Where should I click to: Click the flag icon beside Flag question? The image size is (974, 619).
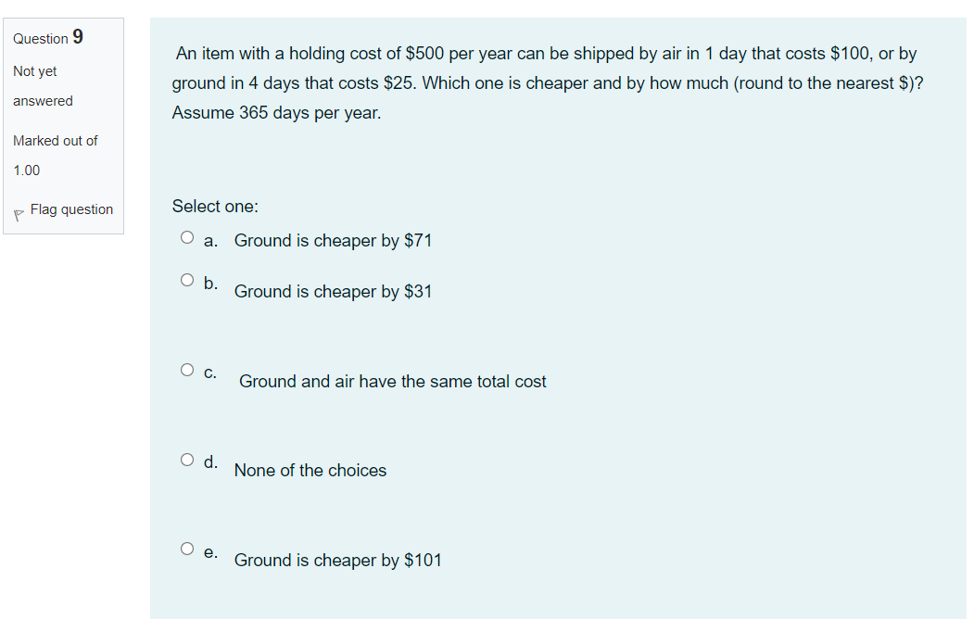pyautogui.click(x=19, y=210)
